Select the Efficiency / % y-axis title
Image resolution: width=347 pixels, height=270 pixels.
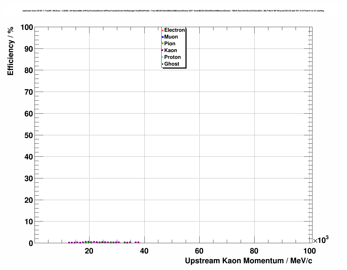pyautogui.click(x=11, y=51)
